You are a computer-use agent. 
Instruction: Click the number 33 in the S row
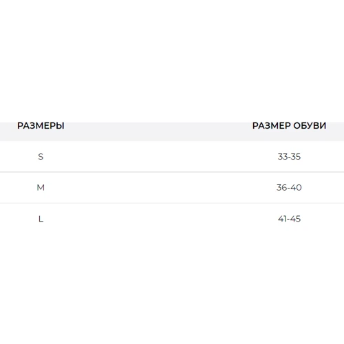283,157
